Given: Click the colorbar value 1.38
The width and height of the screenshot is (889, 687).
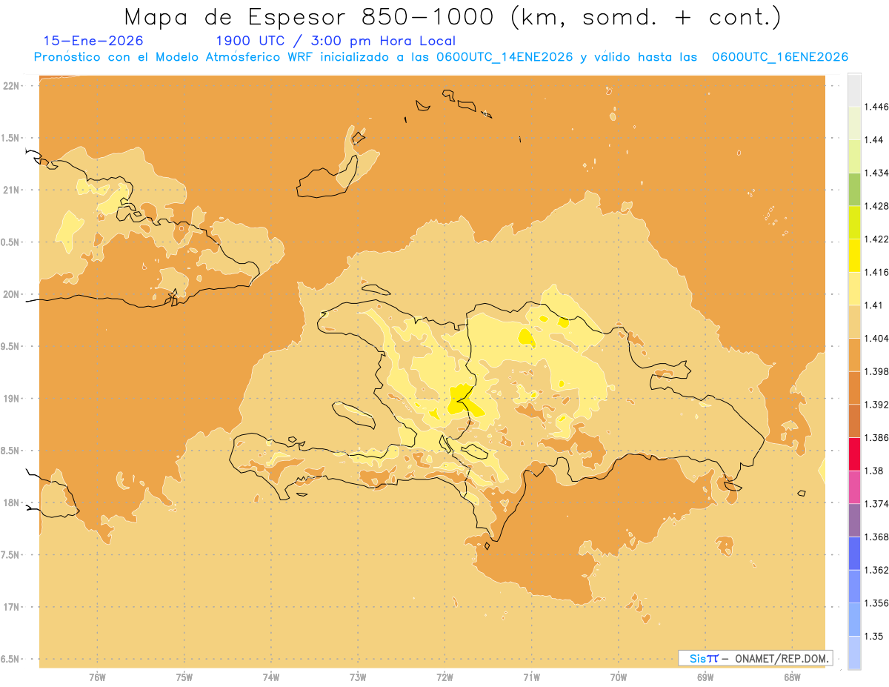Looking at the screenshot, I should (873, 471).
